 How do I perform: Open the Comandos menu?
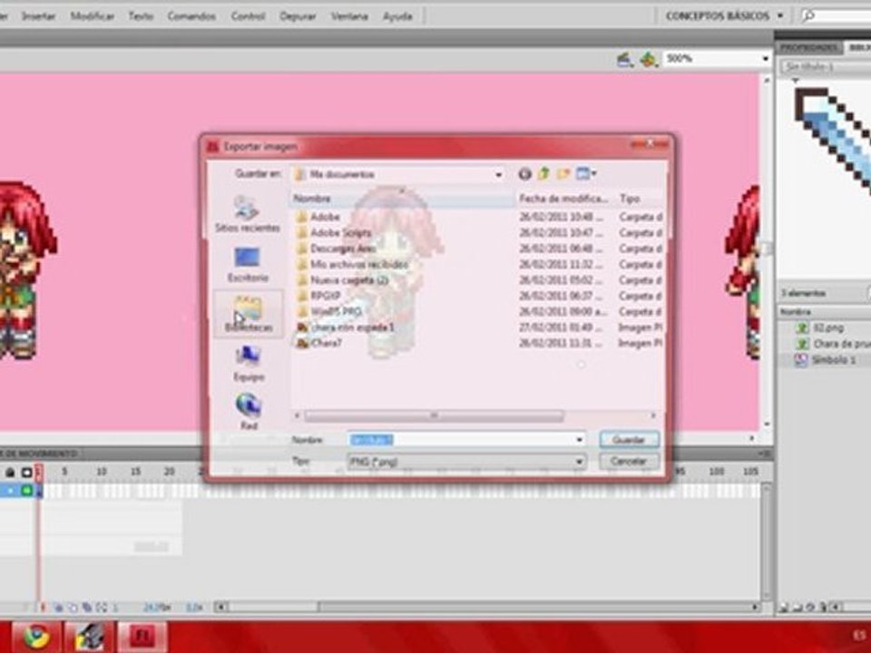[x=191, y=16]
